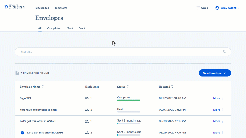Click Sent 9 months ago in 08/30/2022 row
Viewport: 246px width, 138px height.
click(x=129, y=120)
